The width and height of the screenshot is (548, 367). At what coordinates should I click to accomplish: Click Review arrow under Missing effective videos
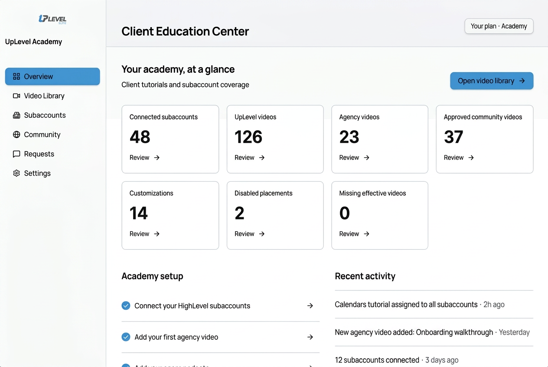[366, 234]
